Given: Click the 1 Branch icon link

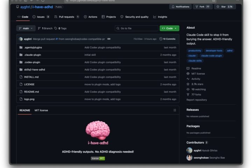Looking at the screenshot, I should coord(39,28).
